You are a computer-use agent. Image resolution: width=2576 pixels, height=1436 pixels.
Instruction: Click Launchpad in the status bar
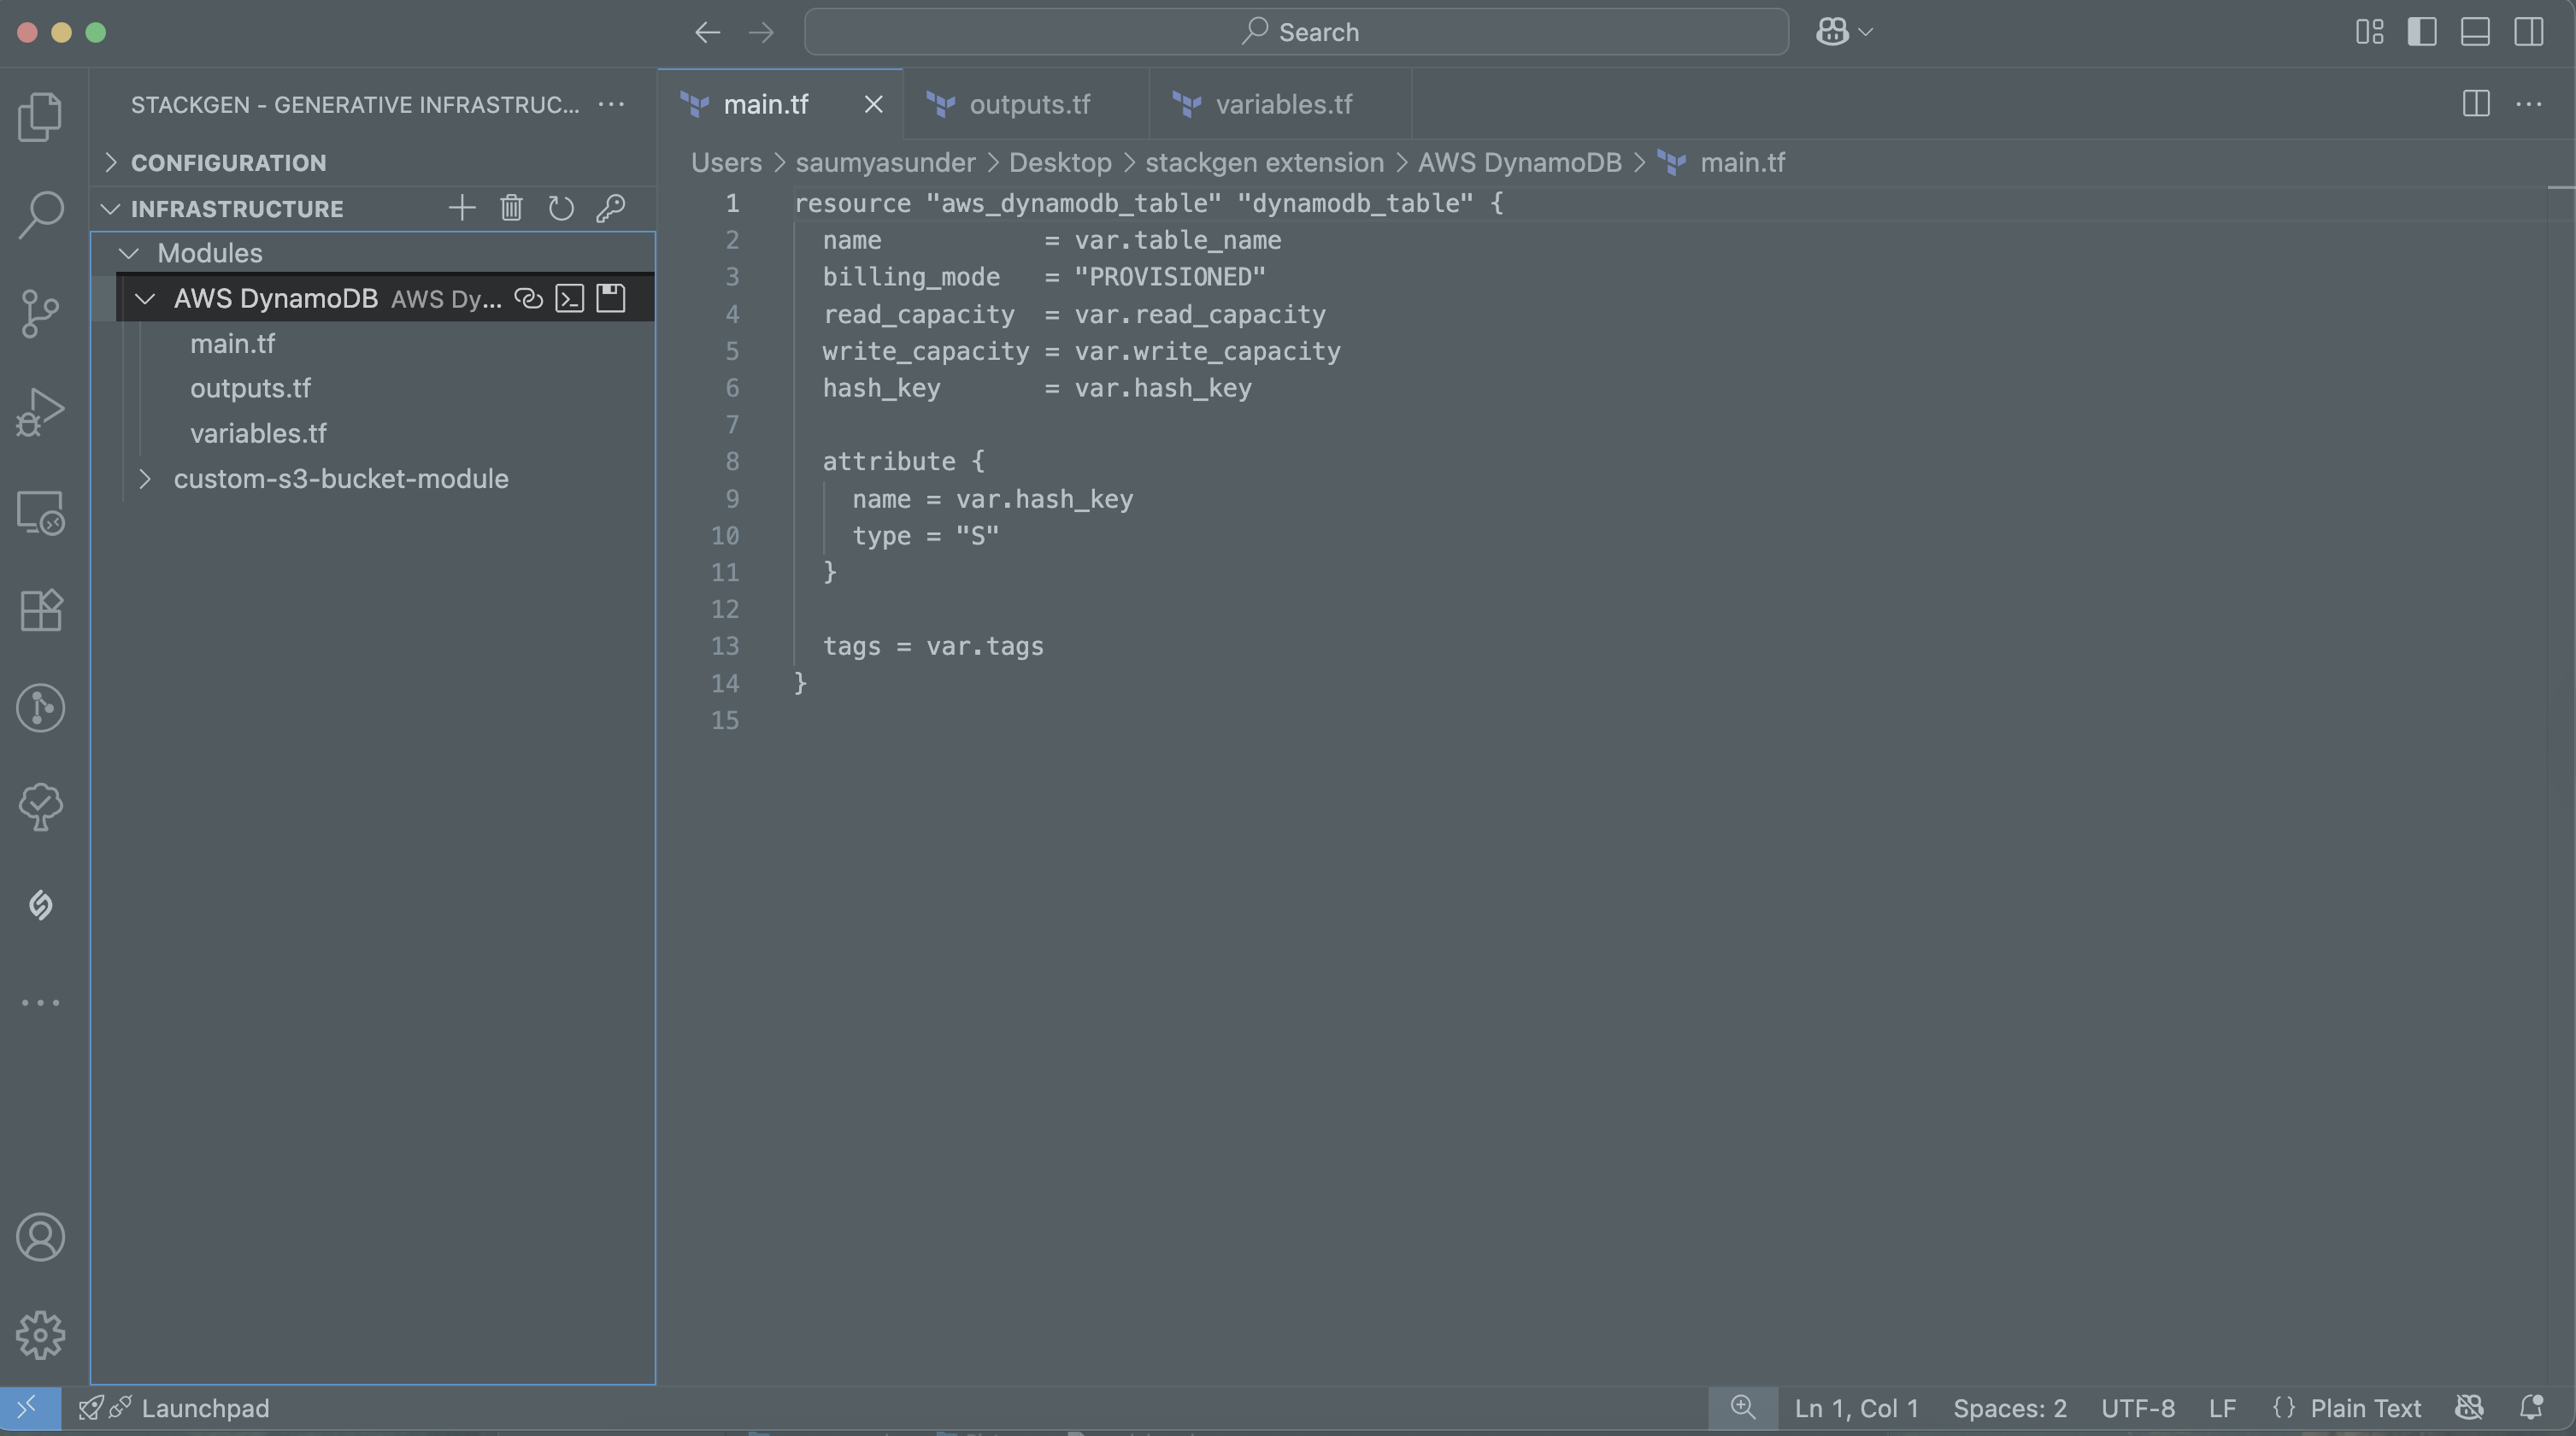tap(174, 1408)
